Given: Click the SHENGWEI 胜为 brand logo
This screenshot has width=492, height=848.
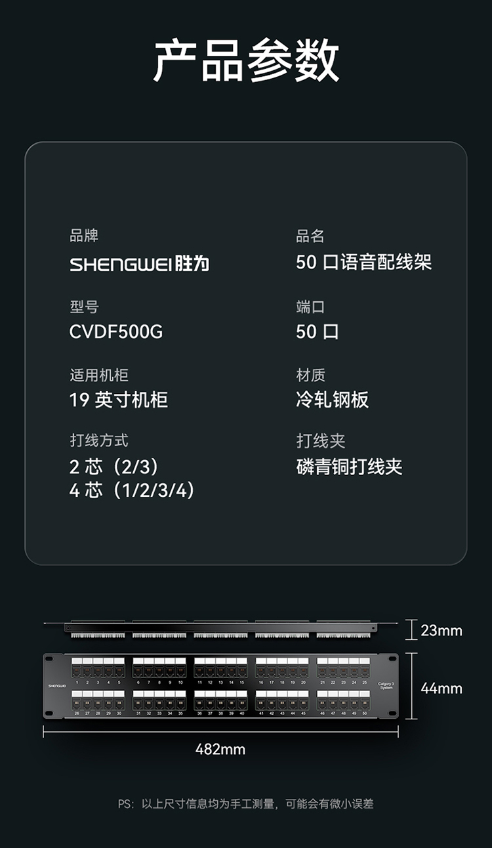Looking at the screenshot, I should point(139,264).
